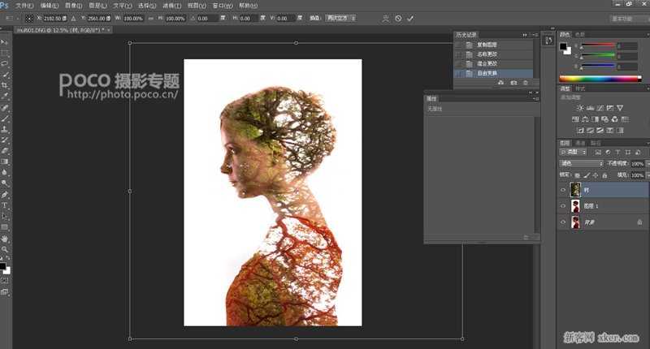Select the Move tool in the toolbox
650x349 pixels.
[x=5, y=41]
